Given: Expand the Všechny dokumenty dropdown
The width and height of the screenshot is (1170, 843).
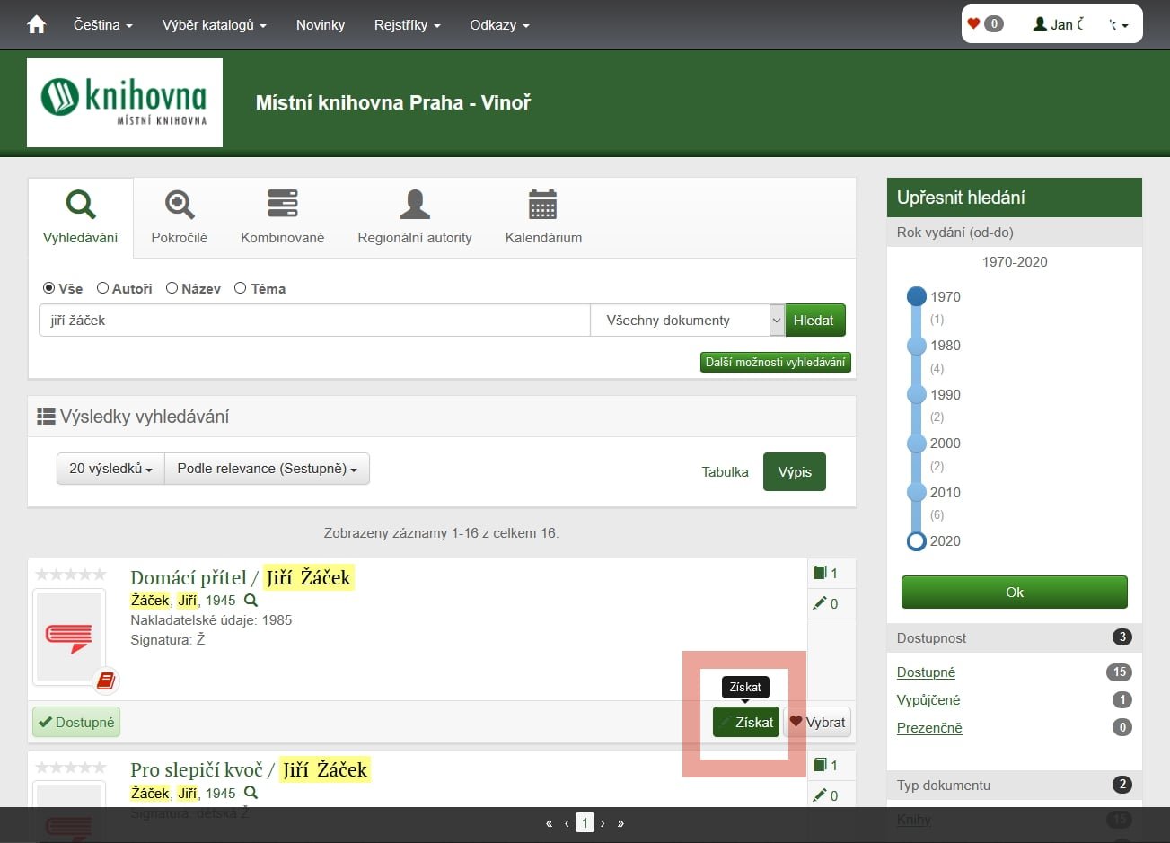Looking at the screenshot, I should tap(687, 321).
